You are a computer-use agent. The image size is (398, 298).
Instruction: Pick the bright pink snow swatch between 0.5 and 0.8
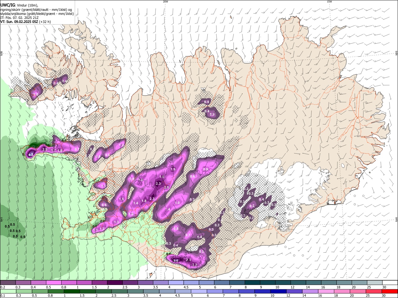point(54,283)
